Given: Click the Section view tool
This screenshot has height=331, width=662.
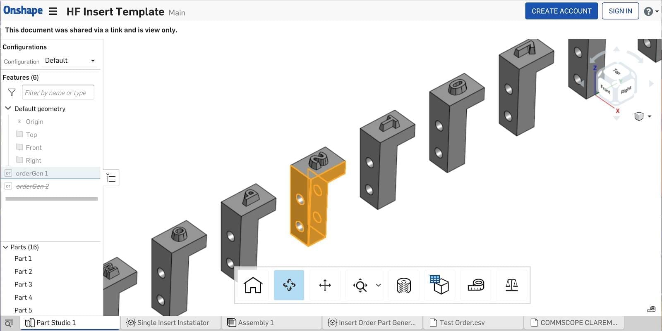Looking at the screenshot, I should [x=403, y=285].
